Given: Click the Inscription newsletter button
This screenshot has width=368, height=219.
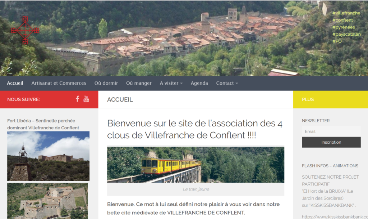Looking at the screenshot, I should [331, 142].
